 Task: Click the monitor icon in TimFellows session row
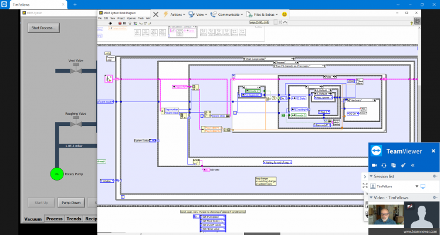pos(423,186)
